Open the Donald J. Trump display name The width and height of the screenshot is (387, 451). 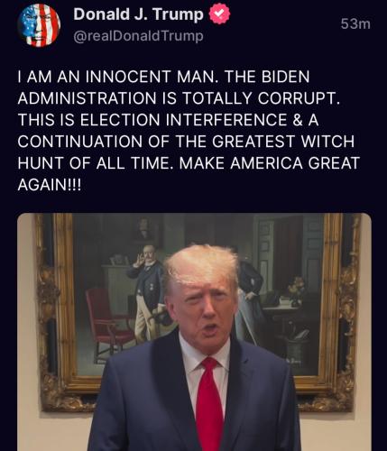coord(139,14)
